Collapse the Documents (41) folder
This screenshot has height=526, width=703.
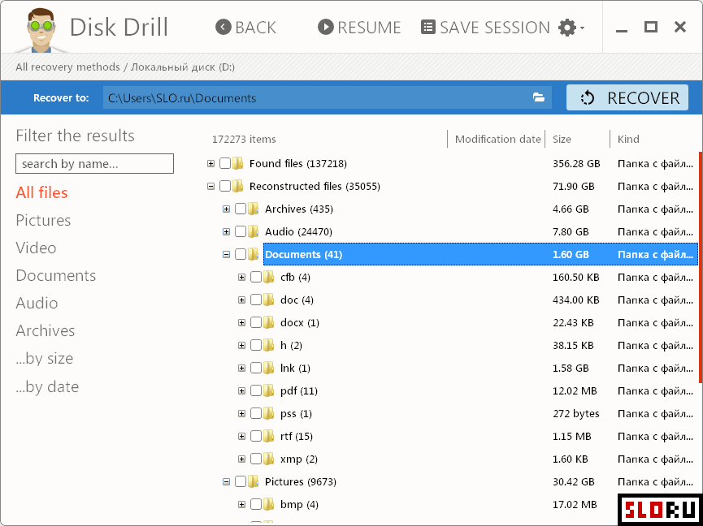coord(227,255)
